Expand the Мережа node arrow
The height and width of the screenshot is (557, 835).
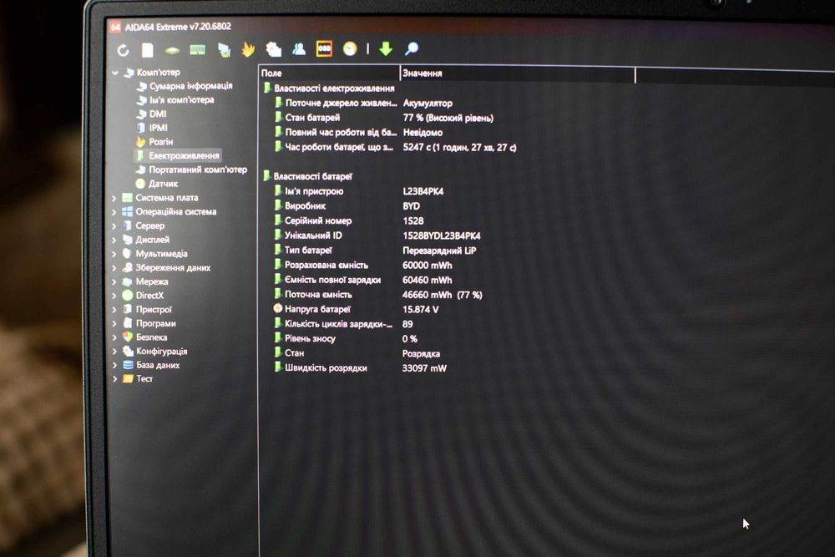tap(114, 281)
